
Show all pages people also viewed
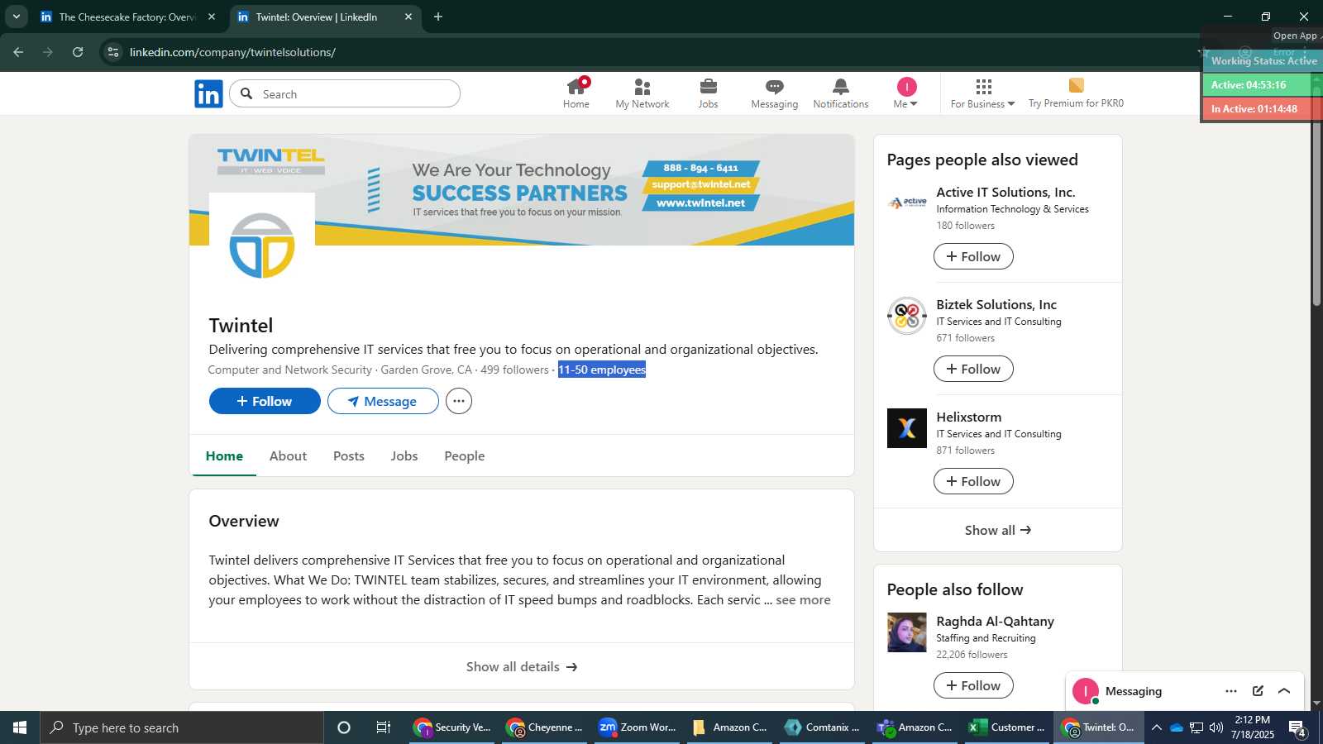point(998,530)
